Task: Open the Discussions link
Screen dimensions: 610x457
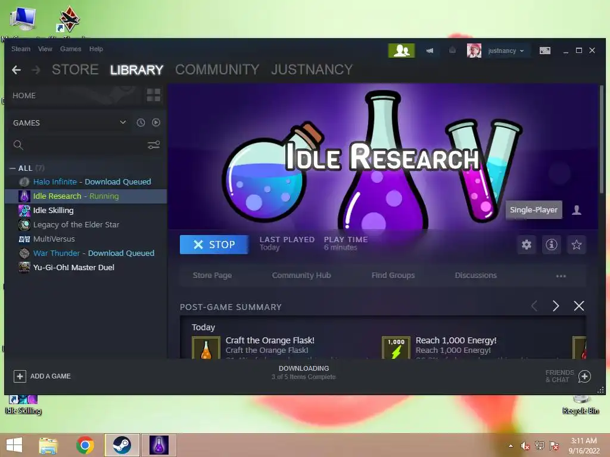Action: (x=476, y=275)
